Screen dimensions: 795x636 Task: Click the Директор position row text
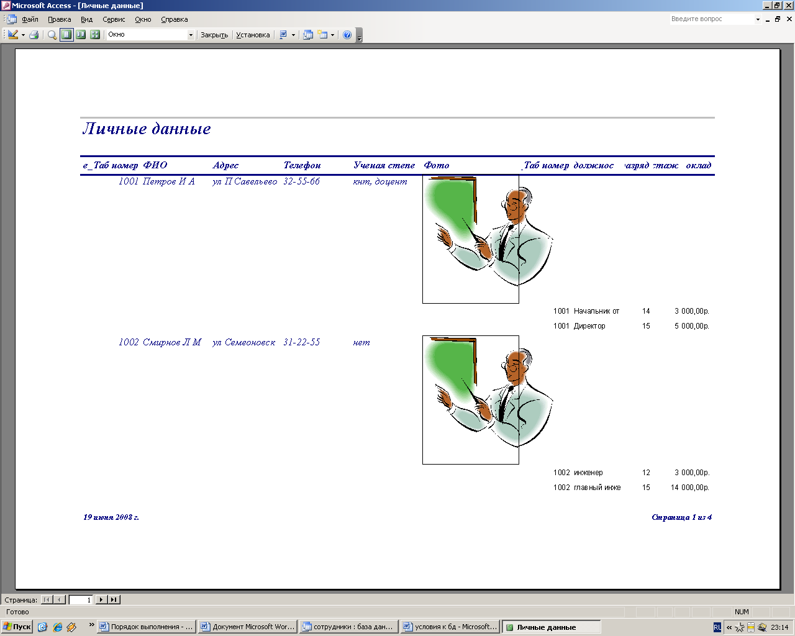(589, 326)
